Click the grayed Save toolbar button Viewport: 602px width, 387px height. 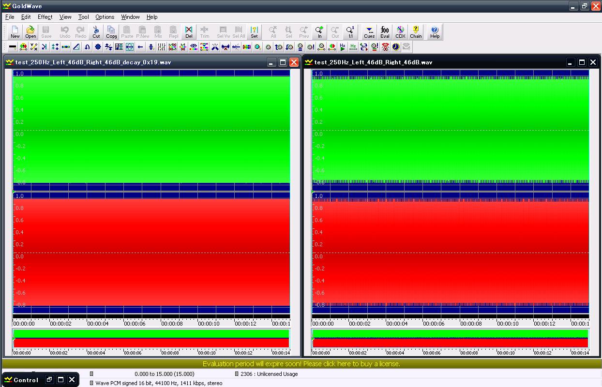[x=46, y=32]
